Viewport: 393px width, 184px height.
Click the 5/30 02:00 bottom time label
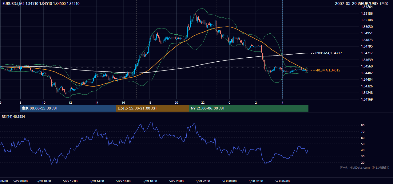256,181
